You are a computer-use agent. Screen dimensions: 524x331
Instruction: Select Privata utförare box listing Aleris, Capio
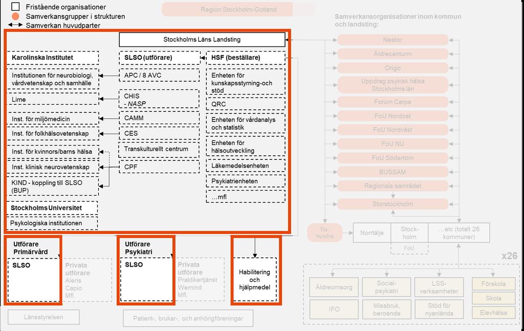[x=87, y=280]
